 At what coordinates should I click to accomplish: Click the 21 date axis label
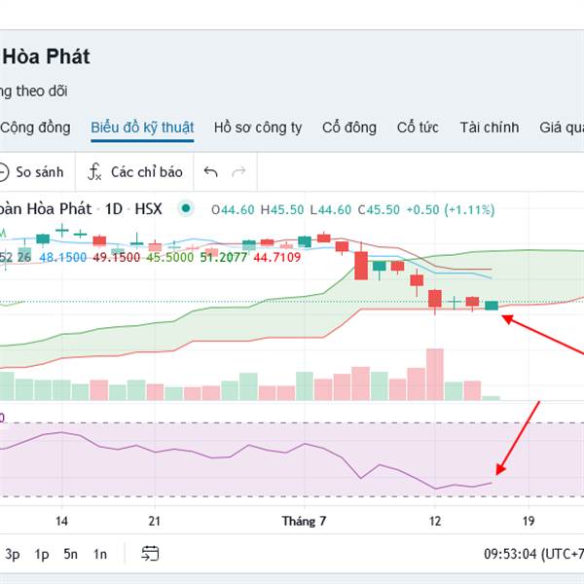[154, 521]
